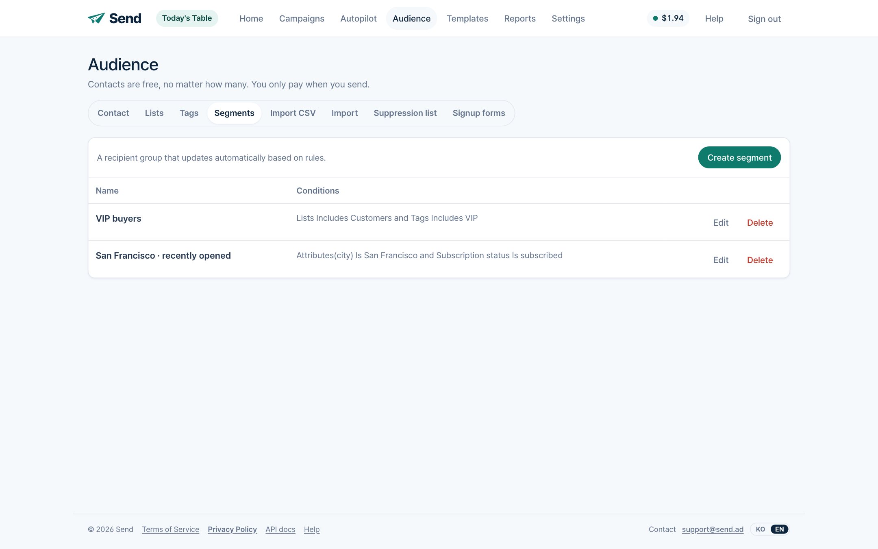Switch to the Contact tab

click(113, 113)
